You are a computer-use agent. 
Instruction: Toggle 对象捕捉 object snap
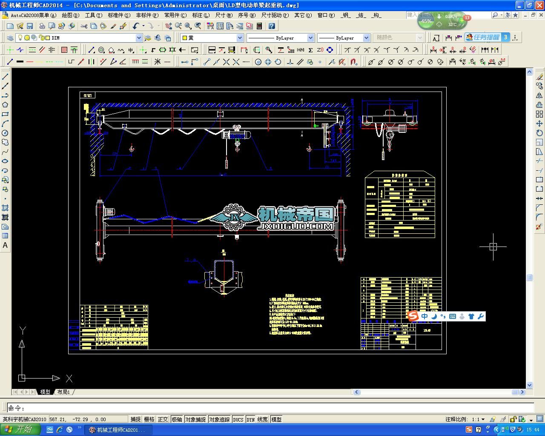tap(195, 419)
